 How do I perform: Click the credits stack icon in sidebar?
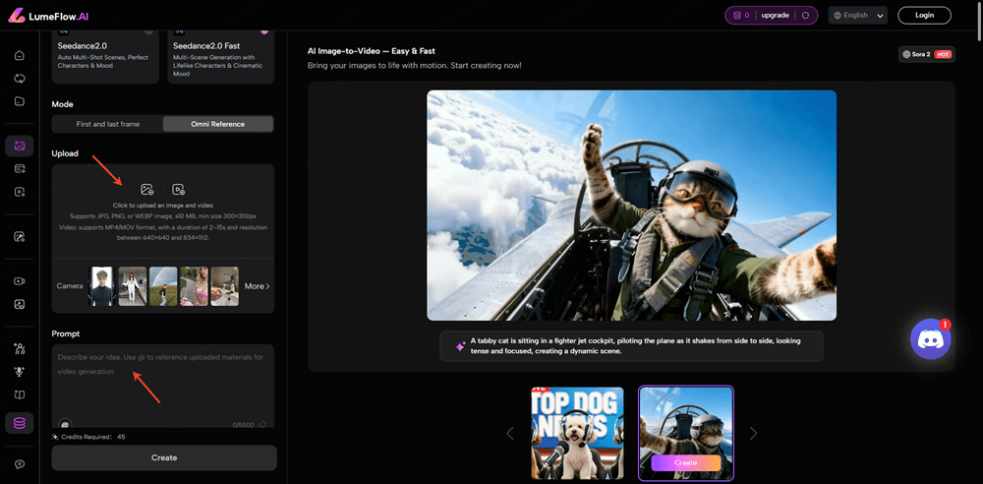click(x=19, y=423)
